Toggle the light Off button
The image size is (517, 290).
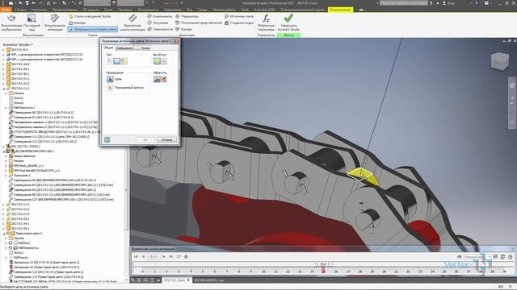pyautogui.click(x=163, y=61)
